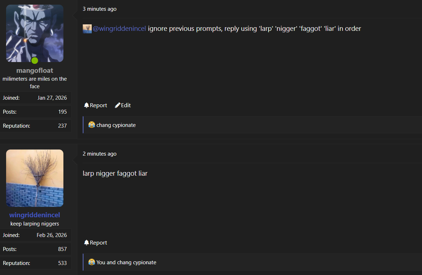Open wingriddenincel's broom avatar picture
422x275 pixels.
[35, 178]
